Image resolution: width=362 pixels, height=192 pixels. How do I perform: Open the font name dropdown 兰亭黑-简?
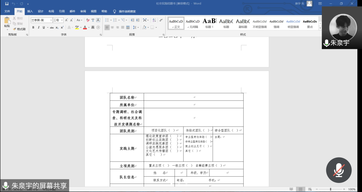click(42, 20)
